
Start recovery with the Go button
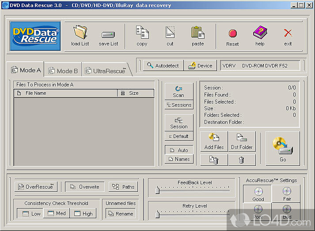pyautogui.click(x=283, y=149)
